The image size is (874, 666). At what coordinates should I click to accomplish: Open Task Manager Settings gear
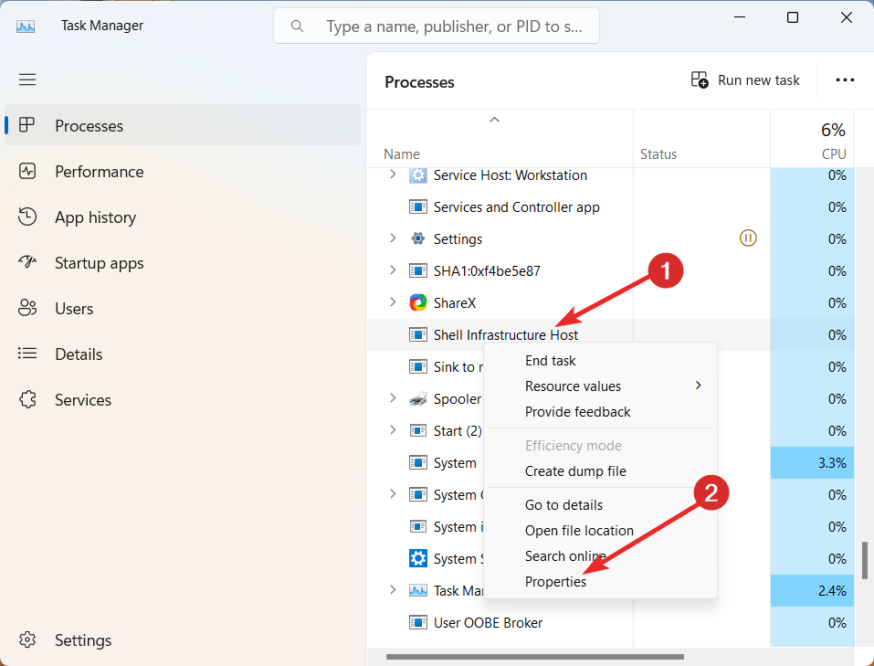(x=27, y=640)
